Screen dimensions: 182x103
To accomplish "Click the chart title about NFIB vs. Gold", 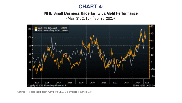I will pos(91,13).
